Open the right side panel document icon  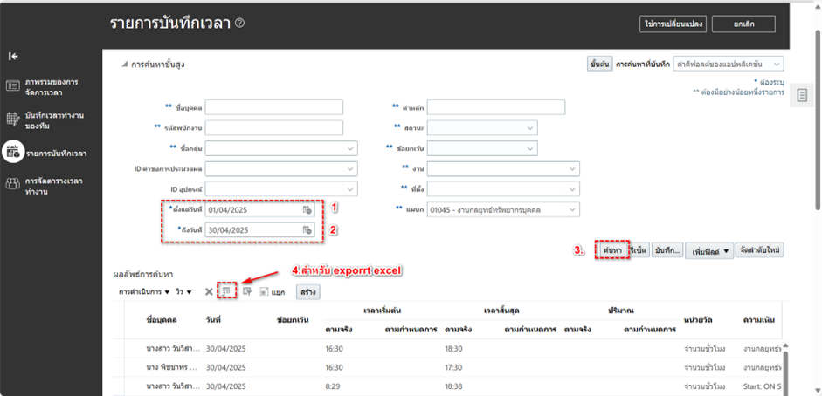tap(802, 94)
